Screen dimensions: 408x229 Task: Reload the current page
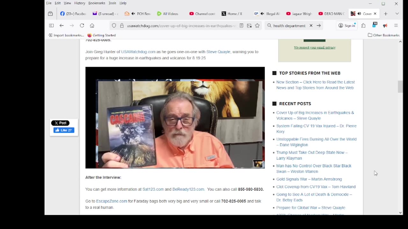coord(82,25)
